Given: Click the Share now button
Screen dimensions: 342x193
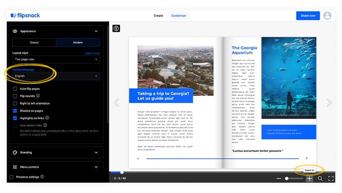Looking at the screenshot, I should (308, 16).
